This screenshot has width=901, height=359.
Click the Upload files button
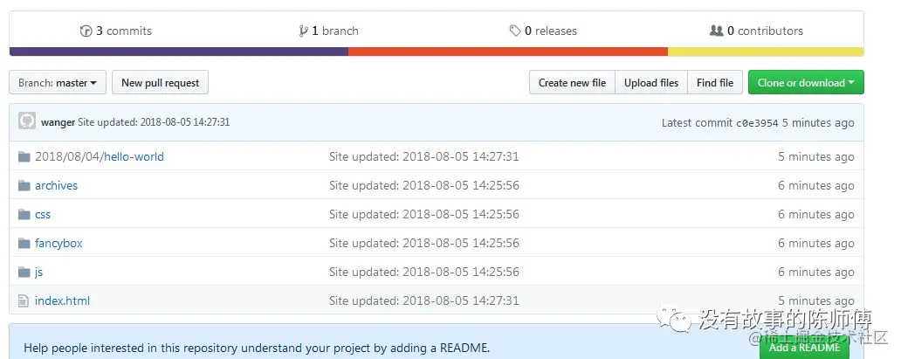point(651,83)
